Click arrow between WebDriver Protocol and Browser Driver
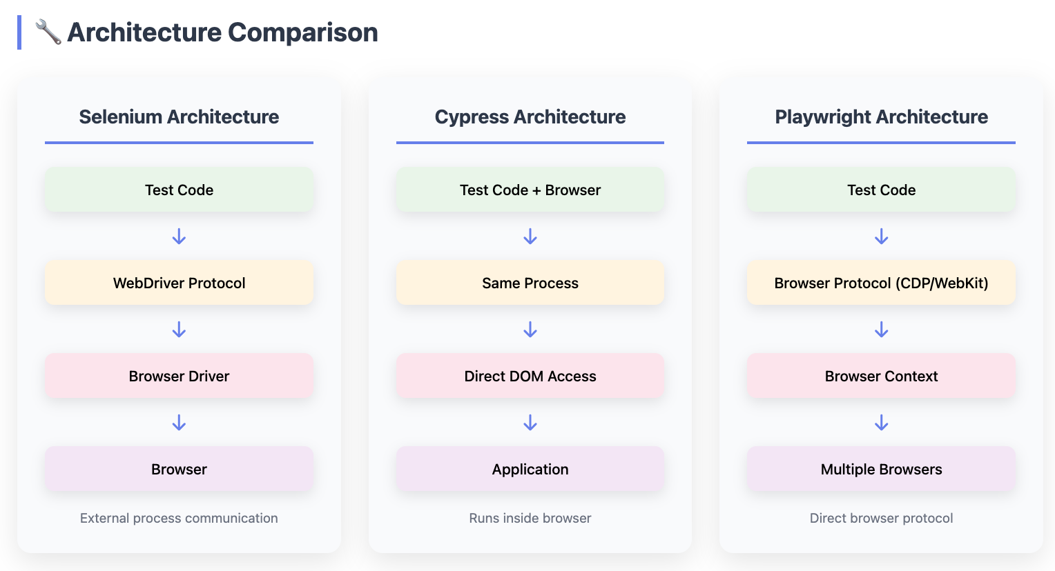The image size is (1055, 571). (179, 330)
